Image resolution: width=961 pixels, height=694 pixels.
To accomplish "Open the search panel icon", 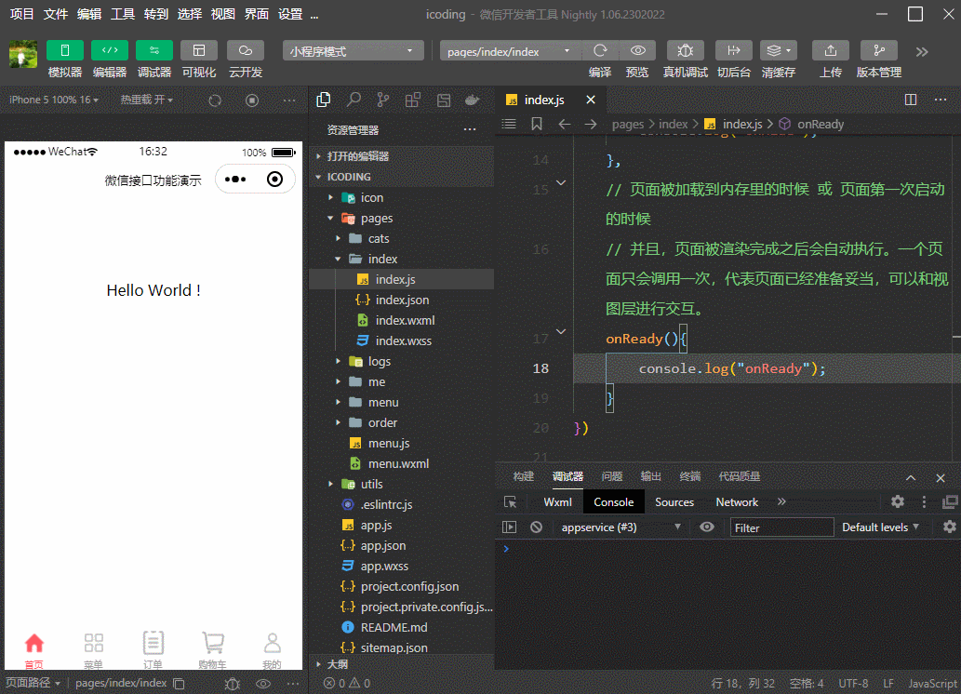I will [354, 100].
